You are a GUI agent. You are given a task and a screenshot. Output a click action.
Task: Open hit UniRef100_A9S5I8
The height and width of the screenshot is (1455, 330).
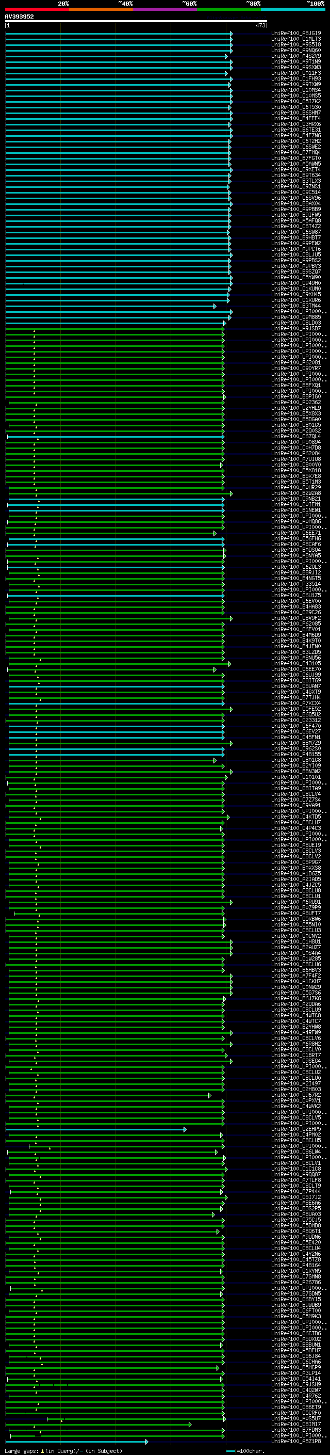pyautogui.click(x=296, y=44)
